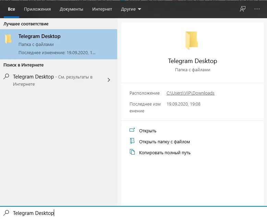Screen dimensions: 267x219
Task: Go to the Интернет tab
Action: [x=102, y=9]
